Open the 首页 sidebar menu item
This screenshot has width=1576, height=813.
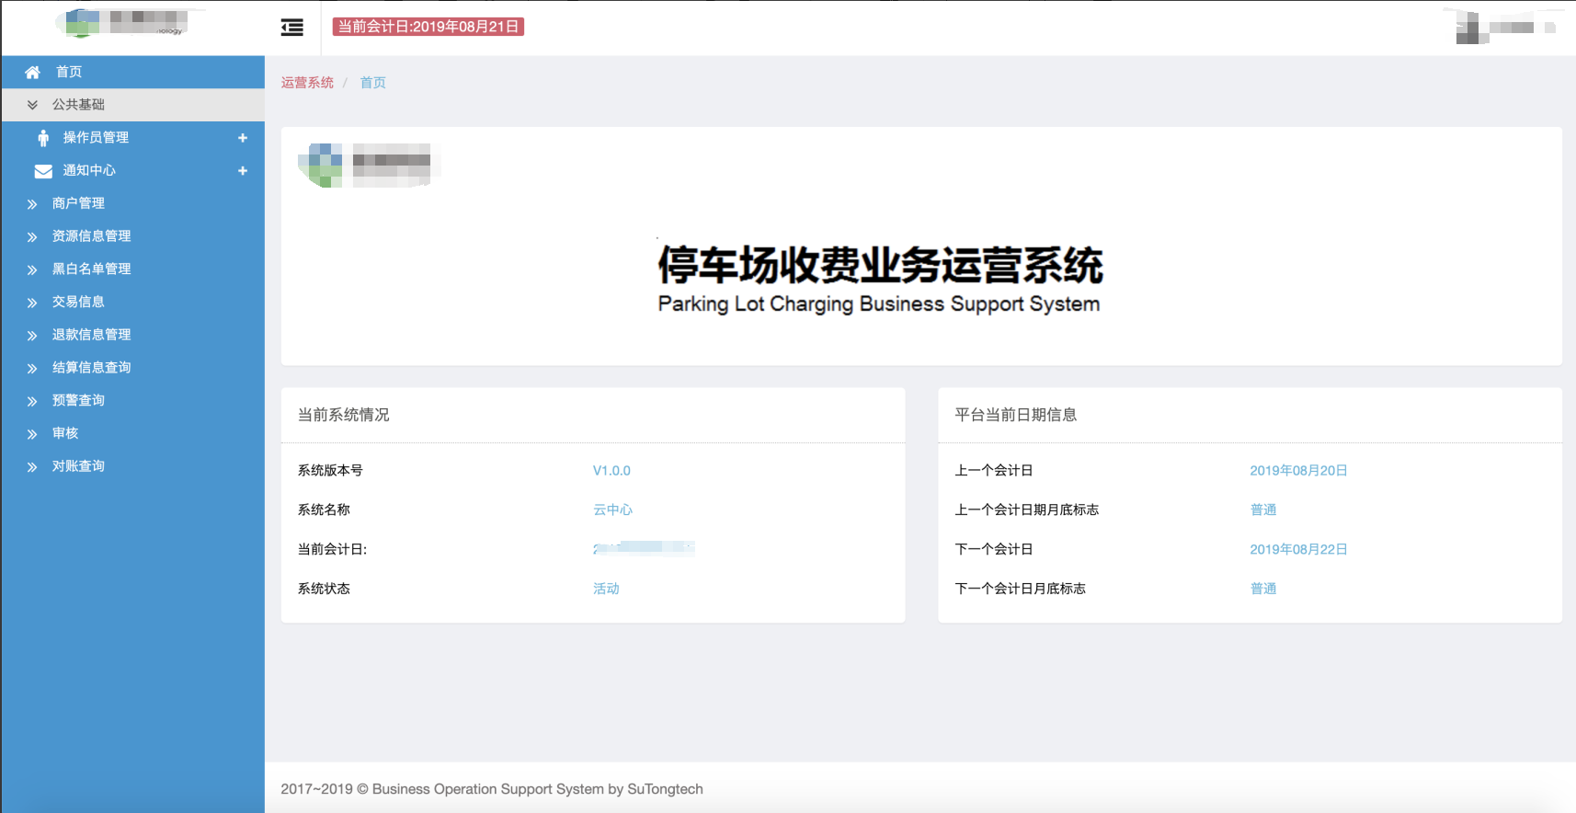[132, 72]
